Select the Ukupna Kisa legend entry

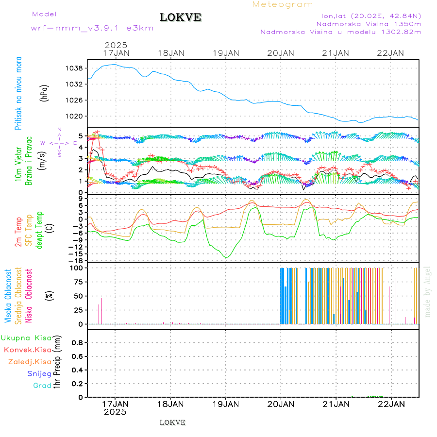[x=26, y=338]
